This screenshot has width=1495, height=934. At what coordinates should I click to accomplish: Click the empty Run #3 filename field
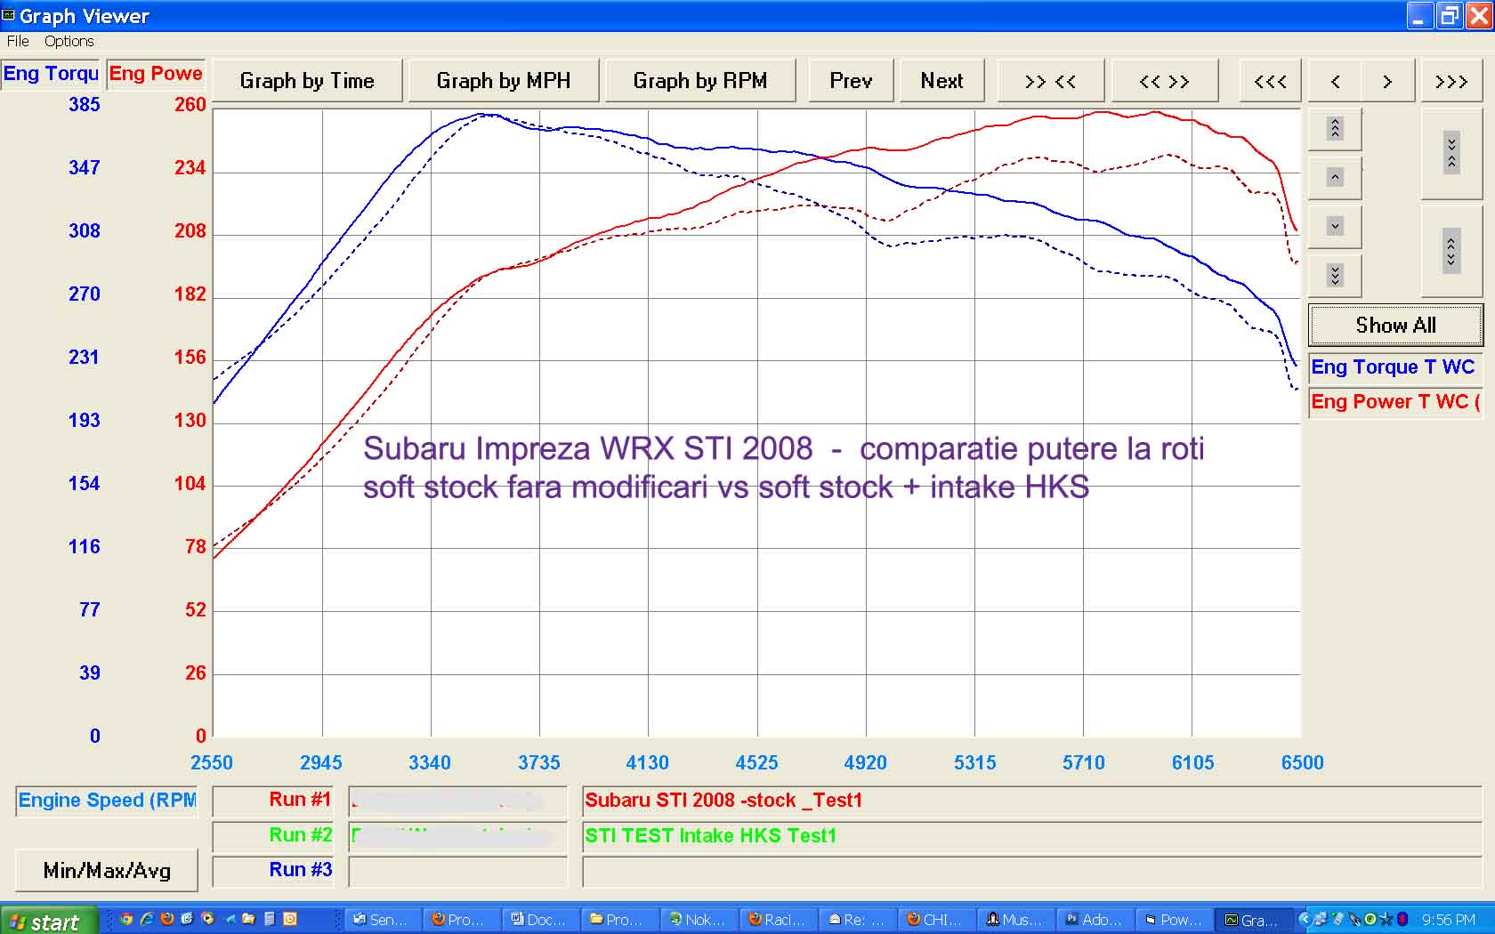[457, 871]
